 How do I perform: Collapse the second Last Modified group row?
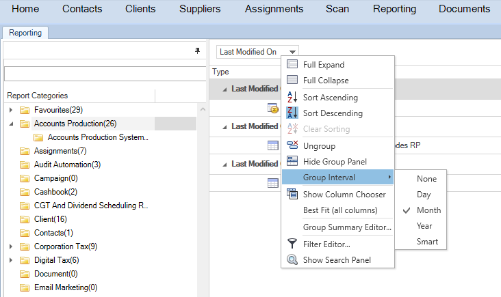tap(224, 127)
